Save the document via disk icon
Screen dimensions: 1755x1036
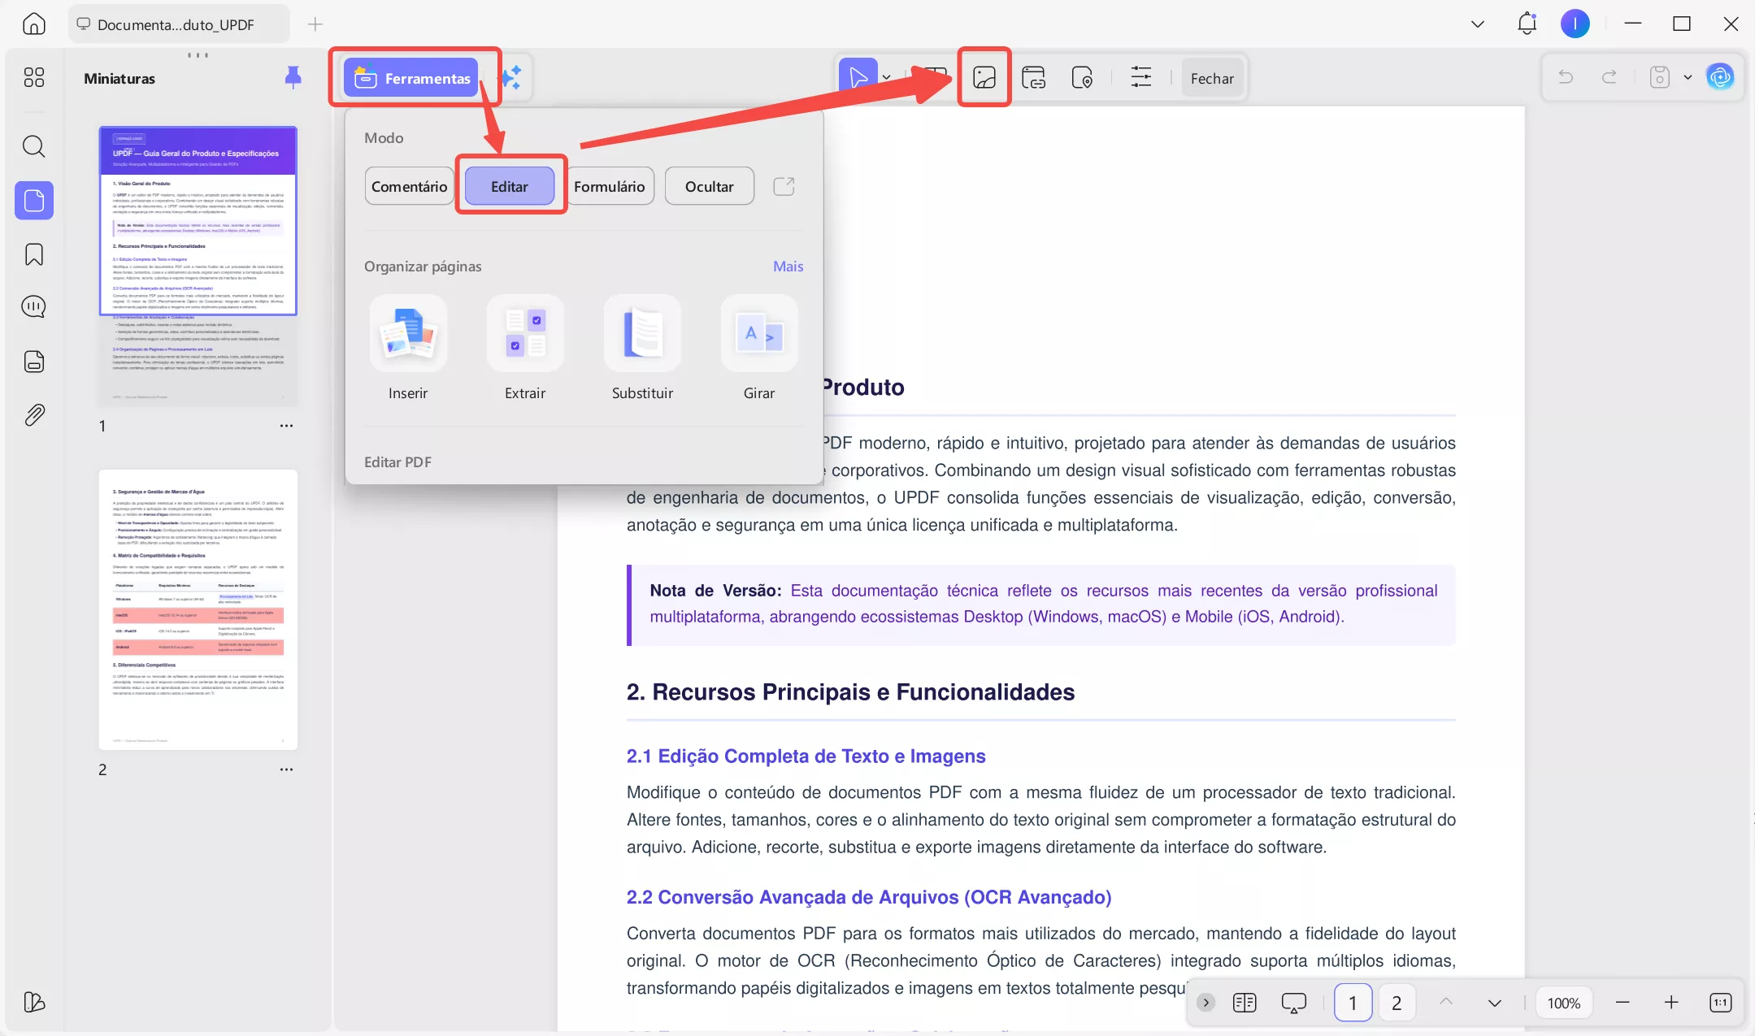[x=1659, y=77]
